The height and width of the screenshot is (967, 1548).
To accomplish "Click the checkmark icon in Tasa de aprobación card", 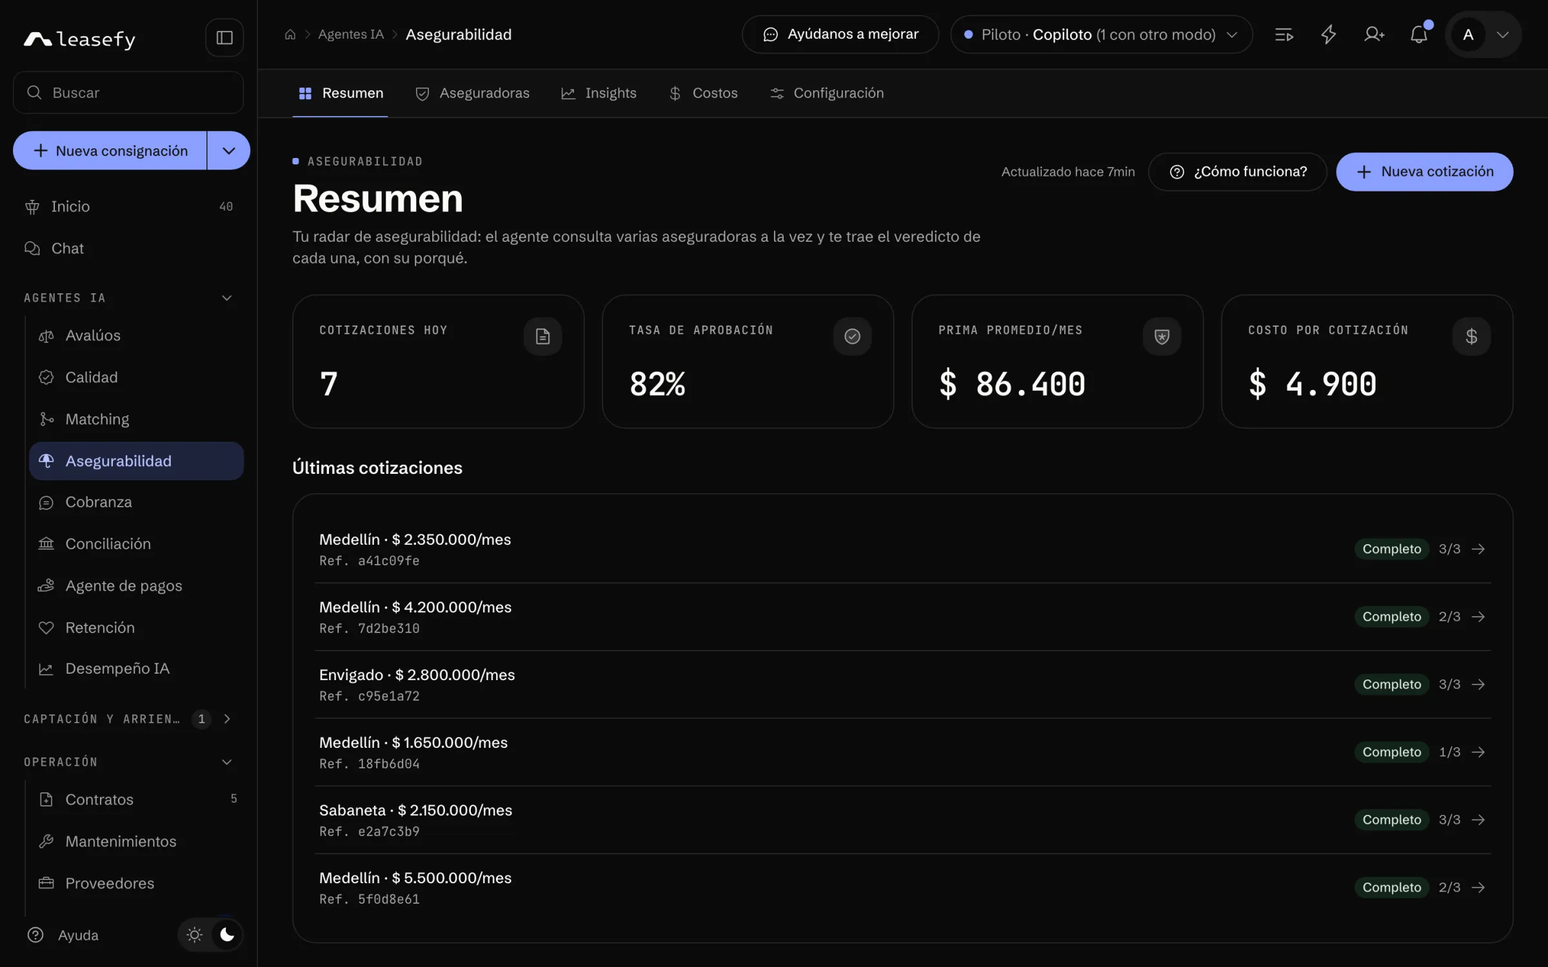I will tap(852, 336).
